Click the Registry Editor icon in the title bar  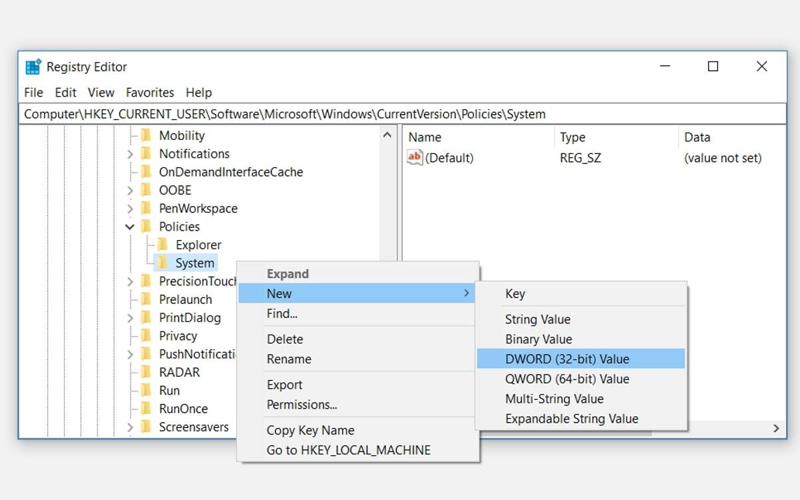[x=32, y=67]
